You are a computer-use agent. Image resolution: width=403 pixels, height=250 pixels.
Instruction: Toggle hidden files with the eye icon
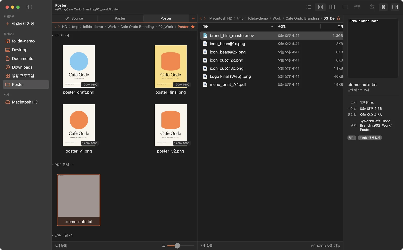[x=383, y=7]
